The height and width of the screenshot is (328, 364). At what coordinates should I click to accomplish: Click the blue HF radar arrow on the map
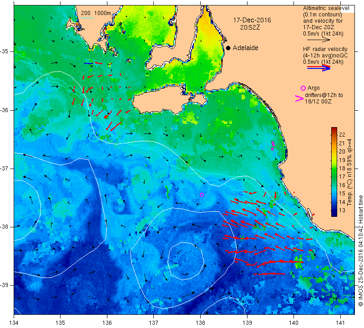click(89, 63)
